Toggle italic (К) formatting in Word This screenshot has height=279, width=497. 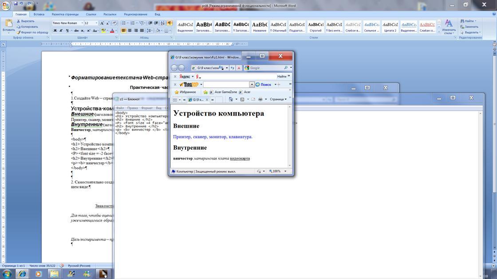pos(61,31)
